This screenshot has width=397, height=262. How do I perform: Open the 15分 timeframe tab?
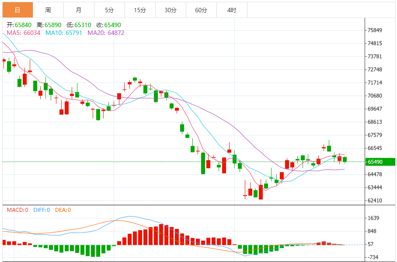[x=140, y=10]
